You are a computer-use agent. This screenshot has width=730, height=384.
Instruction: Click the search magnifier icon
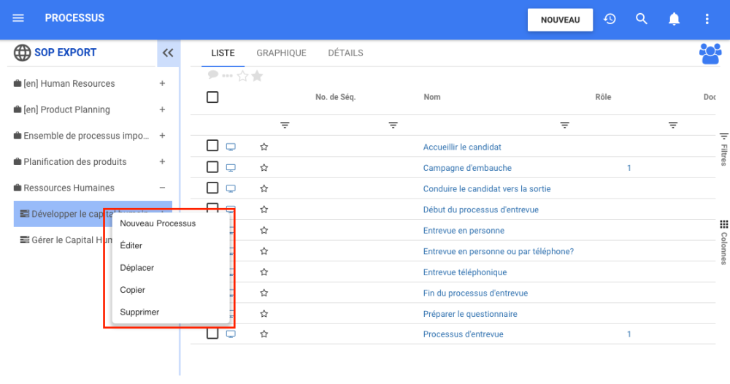[x=642, y=19]
